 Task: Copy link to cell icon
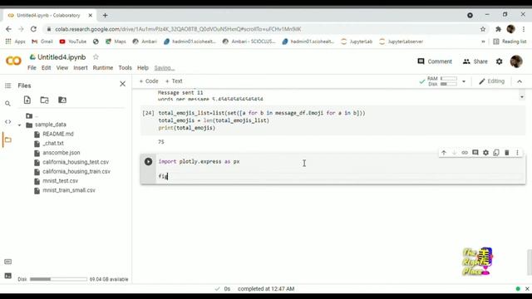click(x=465, y=153)
